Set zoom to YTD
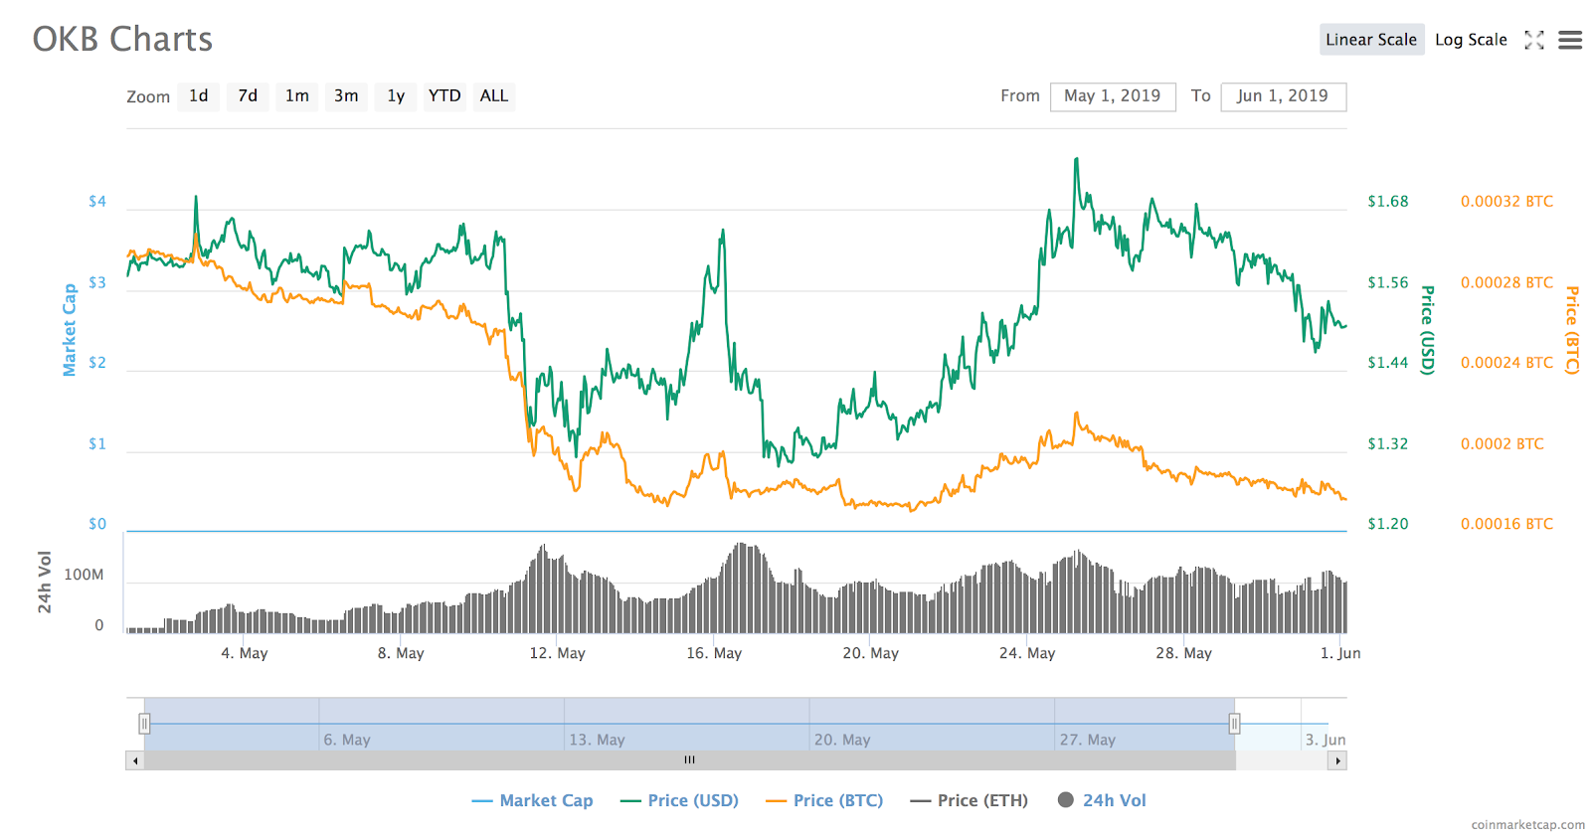 pos(444,96)
